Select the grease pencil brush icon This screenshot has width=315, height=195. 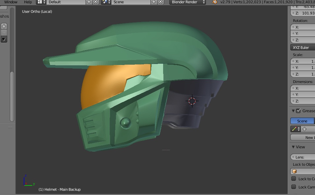[x=295, y=129]
